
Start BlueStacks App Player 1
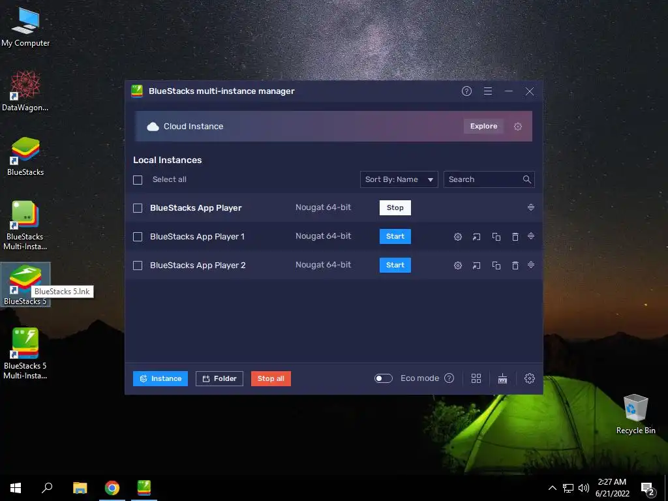[395, 236]
